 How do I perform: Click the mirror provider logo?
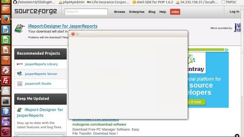coord(238,28)
